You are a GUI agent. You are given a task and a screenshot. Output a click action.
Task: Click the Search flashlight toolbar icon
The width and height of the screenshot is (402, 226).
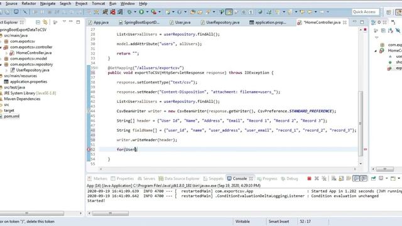click(x=208, y=12)
